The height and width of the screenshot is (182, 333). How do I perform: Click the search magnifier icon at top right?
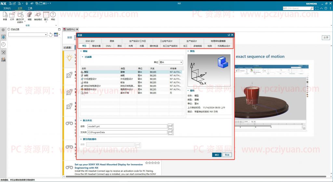click(312, 8)
